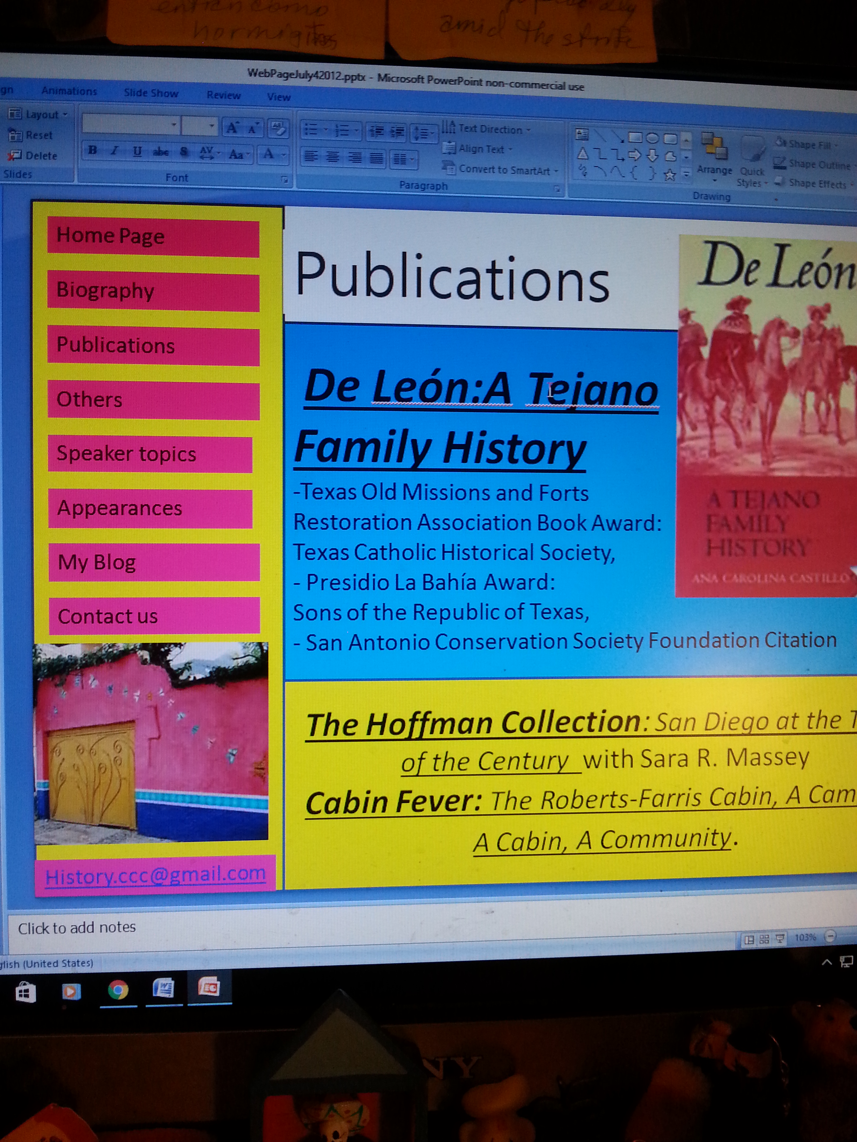Click the Biography button on slide
This screenshot has width=857, height=1142.
tap(153, 292)
